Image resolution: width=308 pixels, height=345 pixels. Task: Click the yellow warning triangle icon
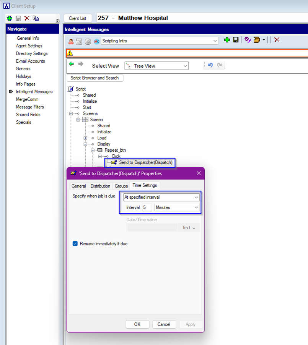(x=70, y=53)
